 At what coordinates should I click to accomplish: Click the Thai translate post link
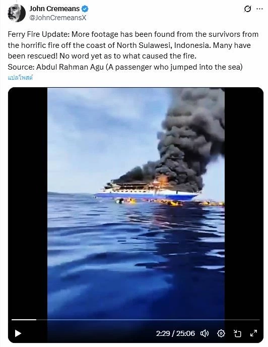pos(20,78)
